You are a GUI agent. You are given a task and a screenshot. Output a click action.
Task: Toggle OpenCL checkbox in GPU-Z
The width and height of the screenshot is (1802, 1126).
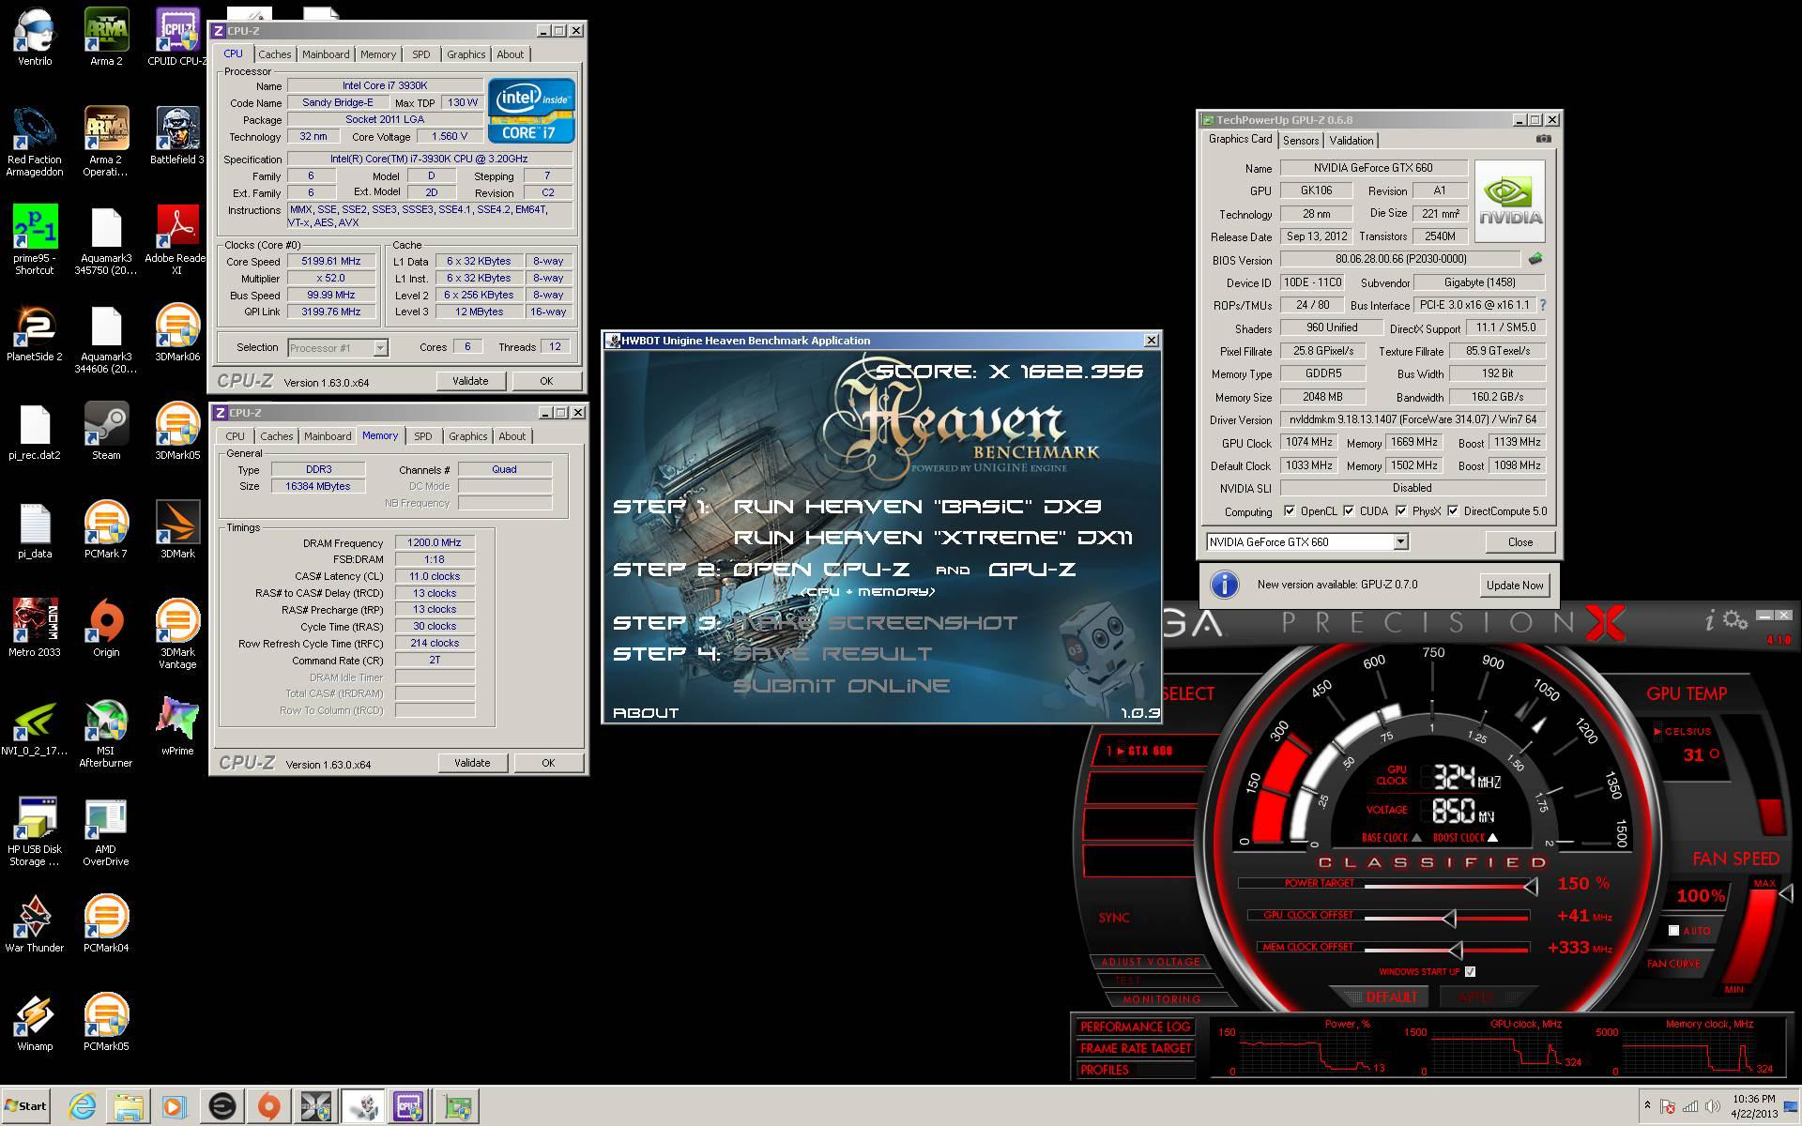pos(1290,511)
